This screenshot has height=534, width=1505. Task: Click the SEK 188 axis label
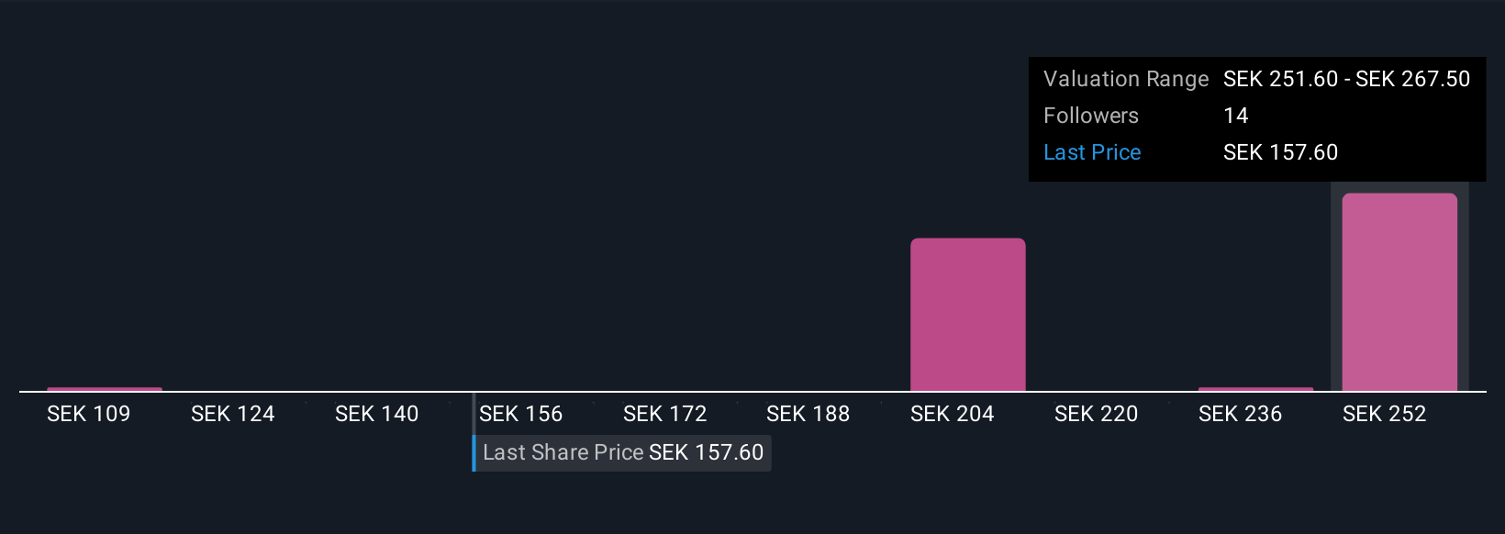808,414
